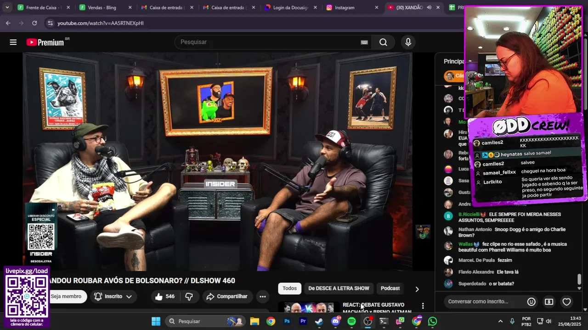The image size is (588, 330).
Task: Select the Podcast filter chip
Action: 390,288
